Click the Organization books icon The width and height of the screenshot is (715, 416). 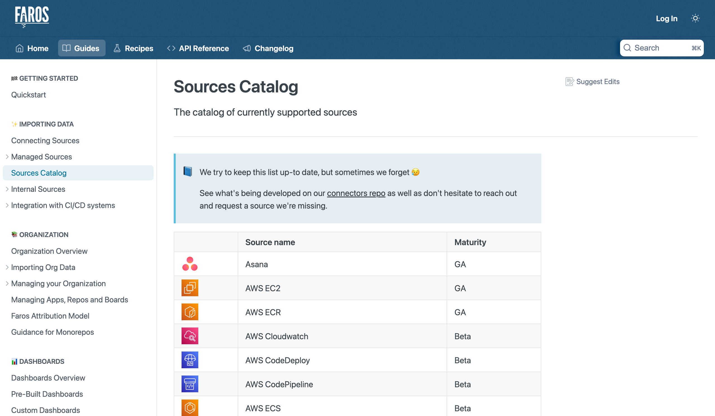point(14,235)
